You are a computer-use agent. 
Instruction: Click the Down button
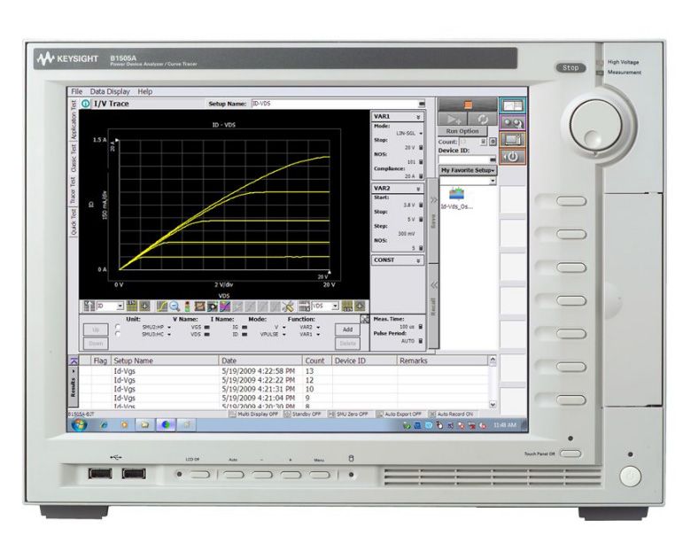pyautogui.click(x=96, y=344)
